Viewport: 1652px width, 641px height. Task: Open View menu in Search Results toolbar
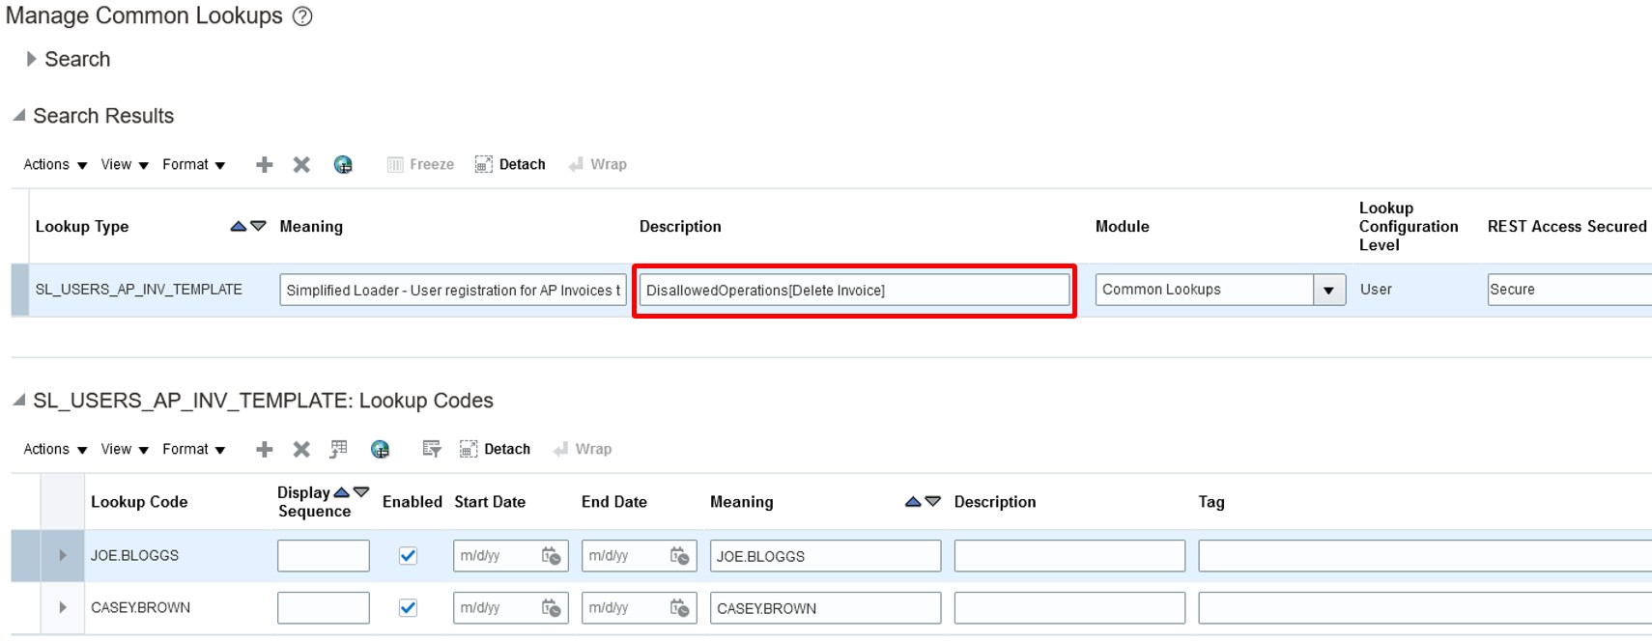point(125,164)
